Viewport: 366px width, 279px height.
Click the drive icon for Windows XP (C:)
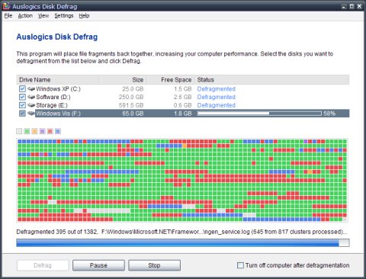[x=31, y=88]
